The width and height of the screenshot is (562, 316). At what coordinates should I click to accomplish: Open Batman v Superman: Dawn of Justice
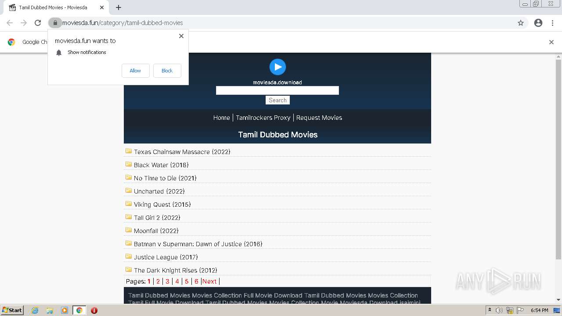(198, 244)
